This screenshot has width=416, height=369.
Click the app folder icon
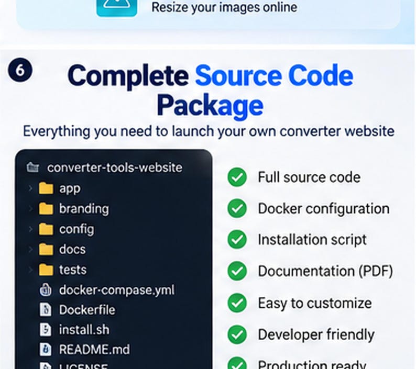(46, 188)
